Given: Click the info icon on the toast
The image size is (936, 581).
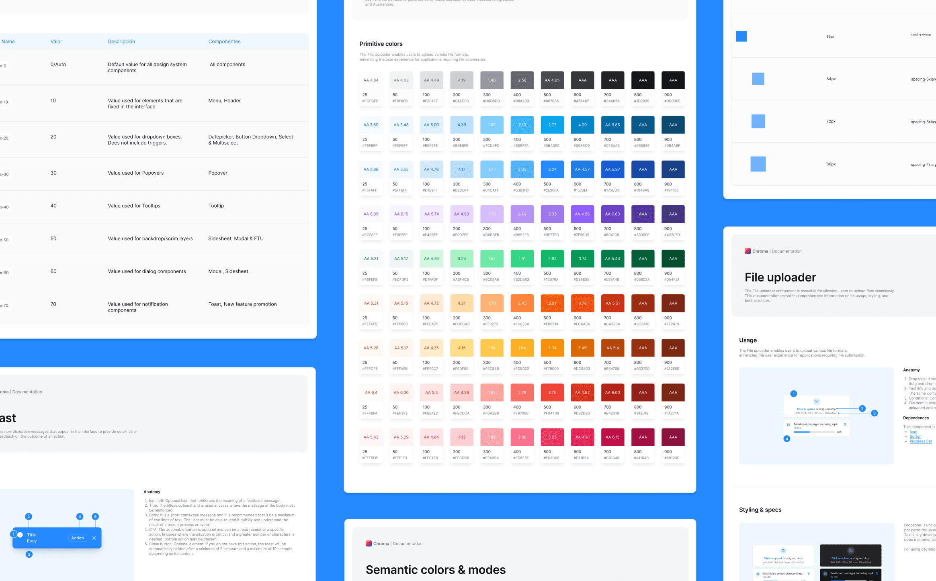Looking at the screenshot, I should 20,535.
